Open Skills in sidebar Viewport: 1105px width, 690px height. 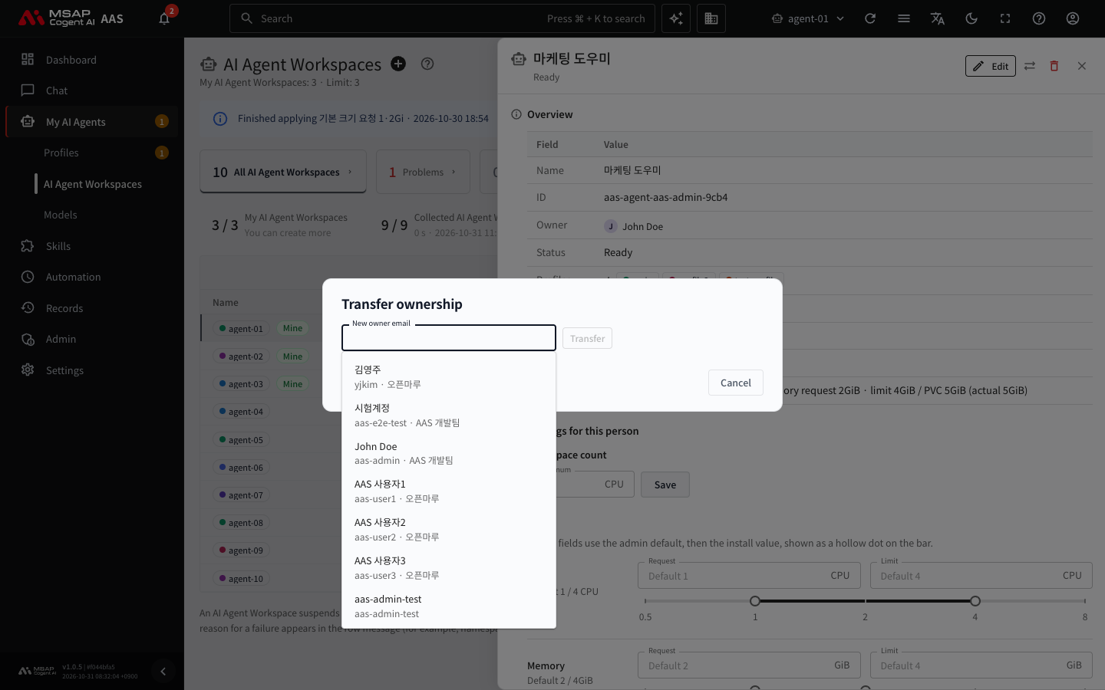92,246
